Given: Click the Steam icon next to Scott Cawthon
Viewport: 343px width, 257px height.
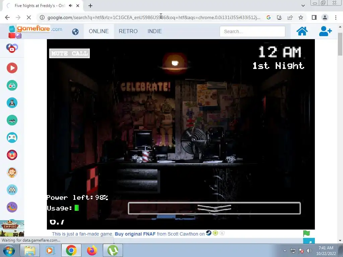Looking at the screenshot, I should pyautogui.click(x=209, y=233).
